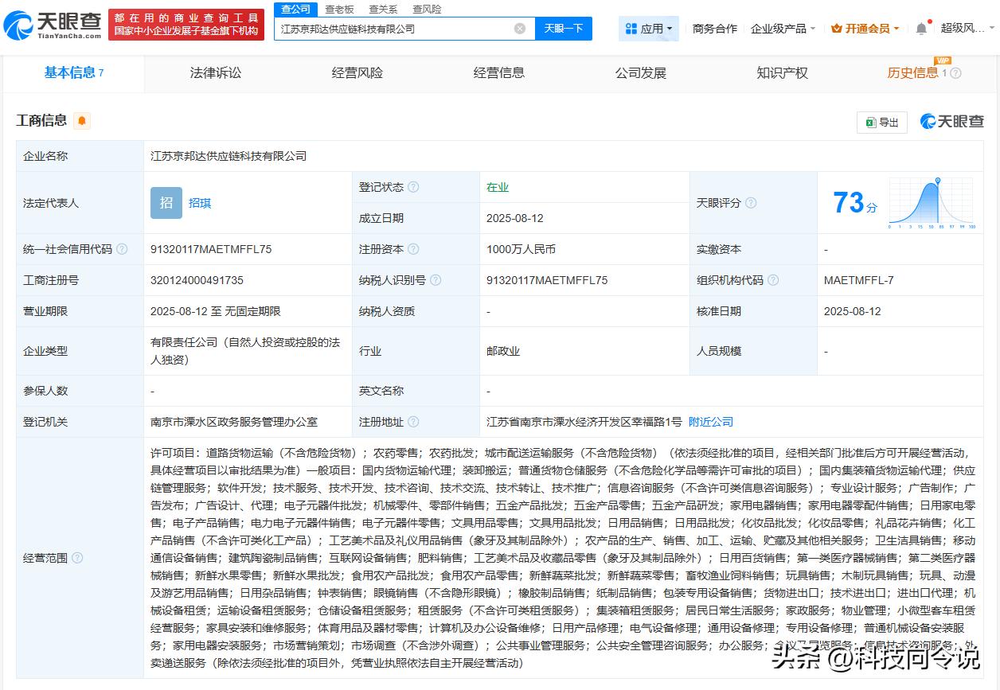Viewport: 1000px width, 690px height.
Task: Click the help icon next to 登记状态
Action: pyautogui.click(x=413, y=187)
